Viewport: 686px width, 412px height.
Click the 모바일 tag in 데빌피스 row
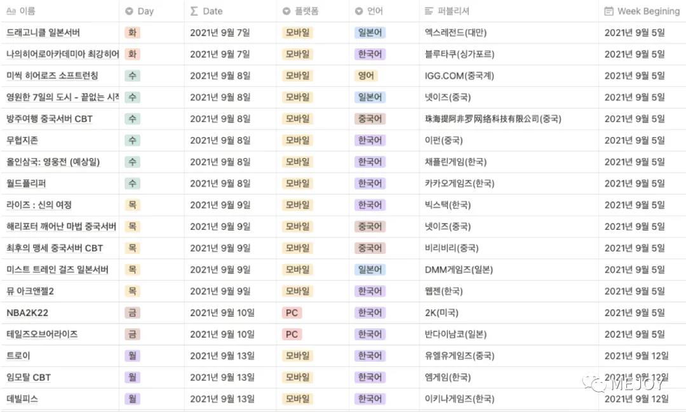point(297,399)
